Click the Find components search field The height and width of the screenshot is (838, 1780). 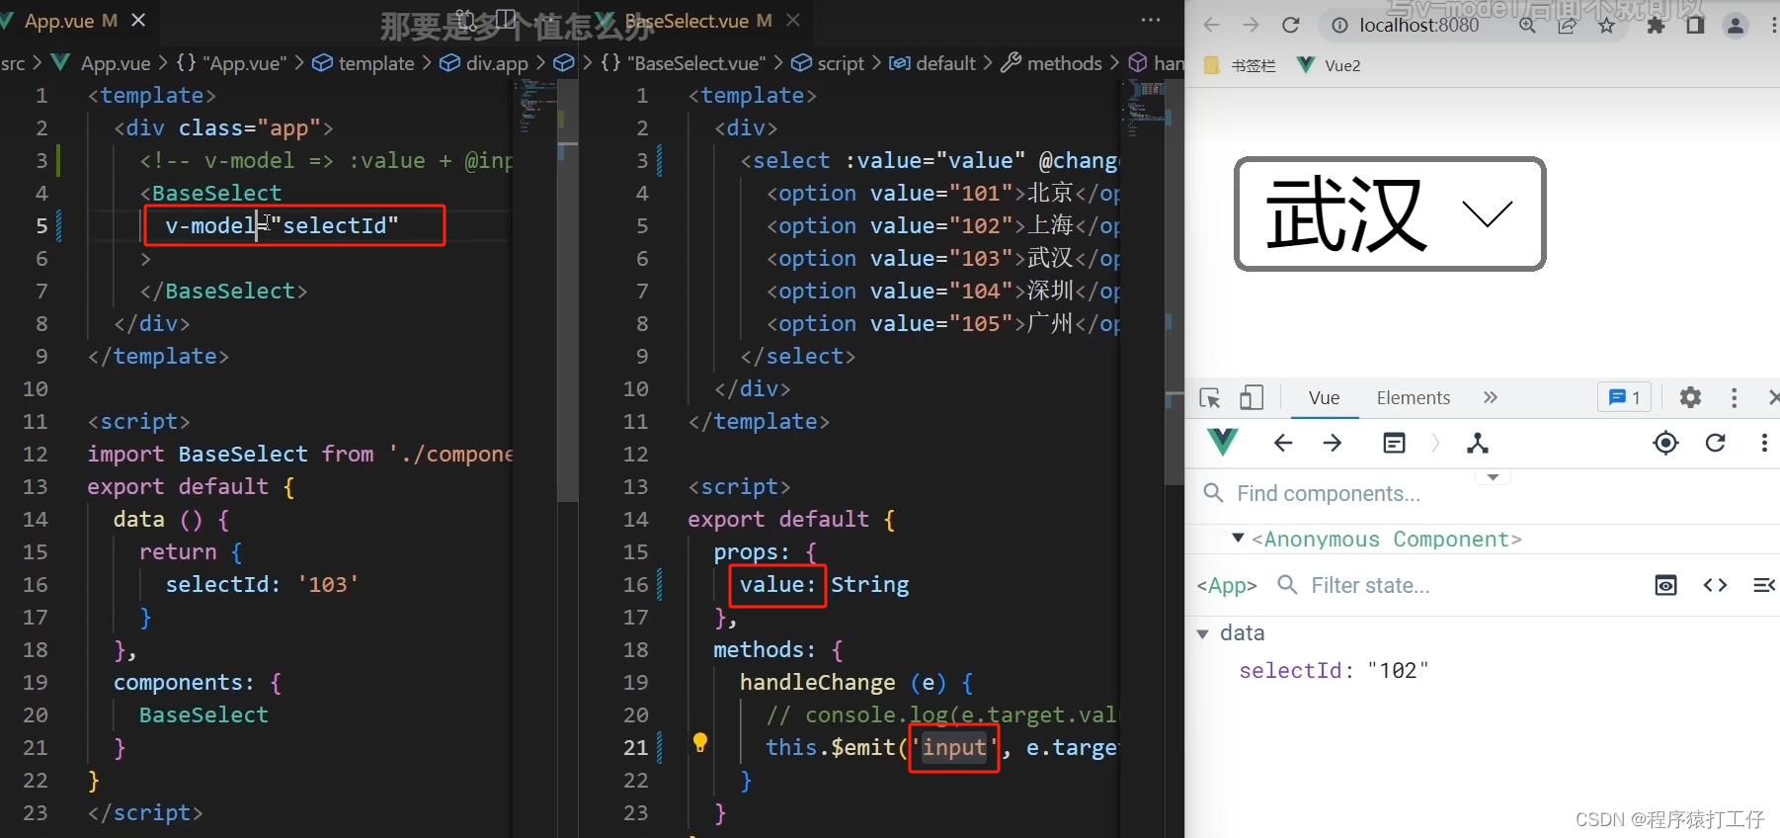click(x=1329, y=493)
